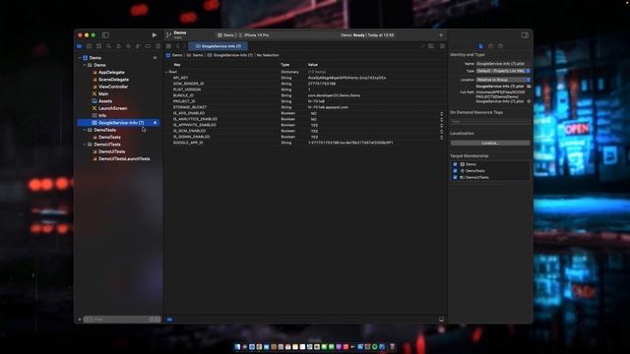Open the Source Control navigator
Image resolution: width=630 pixels, height=354 pixels.
point(90,46)
